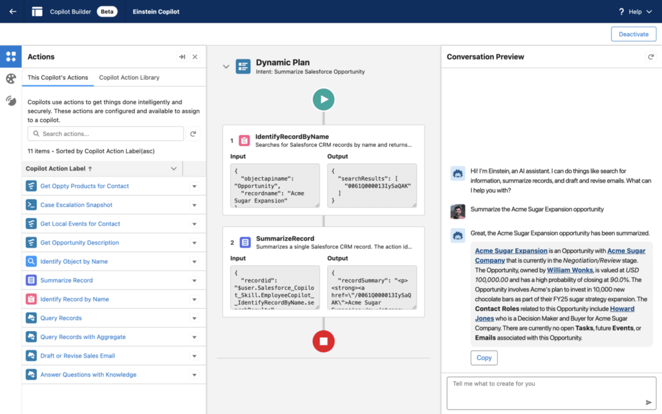Click the Search actions input field

click(105, 133)
